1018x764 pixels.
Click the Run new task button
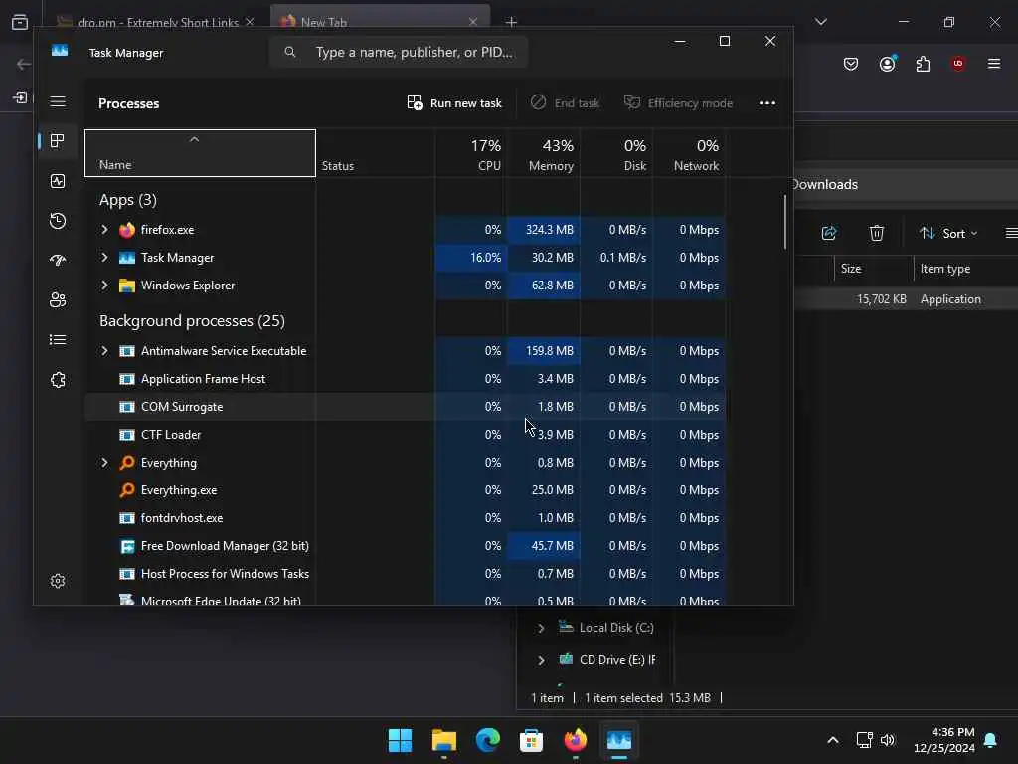coord(454,103)
